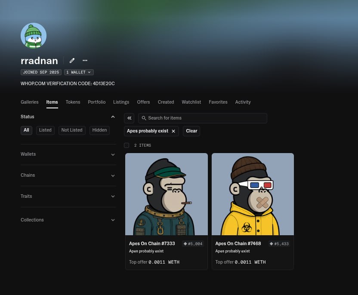The height and width of the screenshot is (295, 358).
Task: Switch to the Listings tab
Action: pyautogui.click(x=121, y=102)
